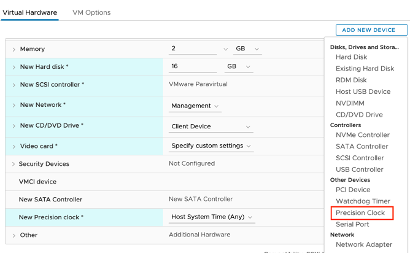Add an NVMe Controller from menu

362,135
